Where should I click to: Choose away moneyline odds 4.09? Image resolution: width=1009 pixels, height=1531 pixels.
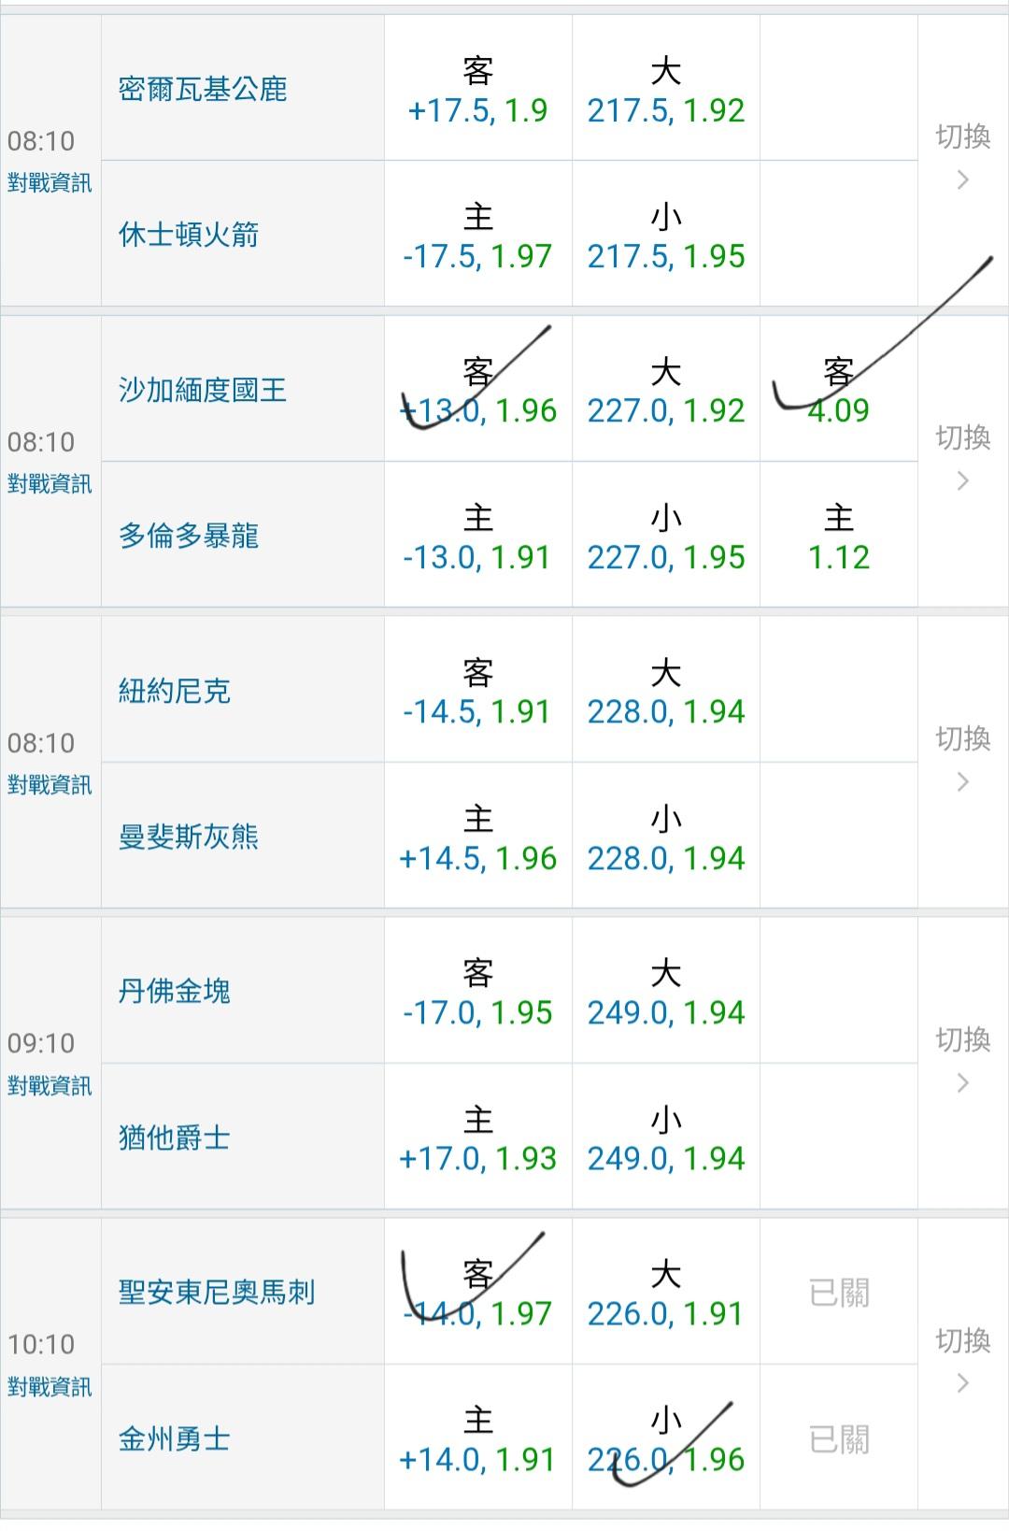point(838,392)
